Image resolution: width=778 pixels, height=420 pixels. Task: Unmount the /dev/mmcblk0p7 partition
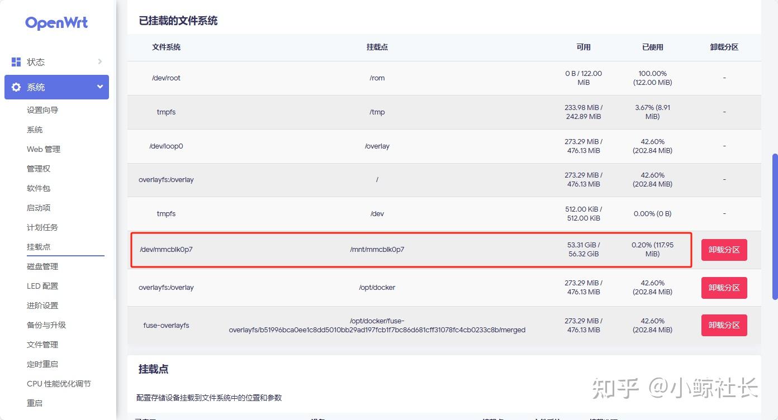click(x=724, y=250)
